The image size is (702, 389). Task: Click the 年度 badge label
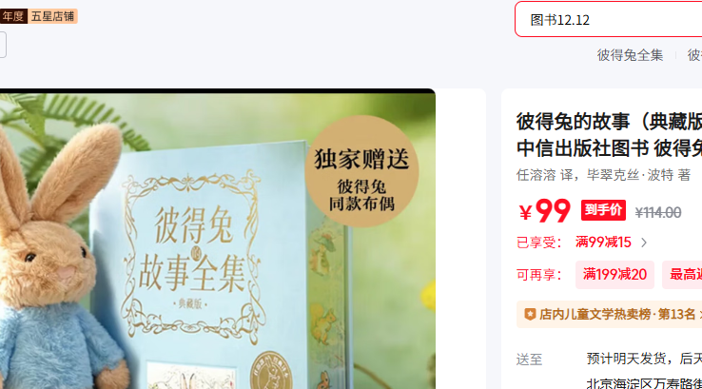point(13,16)
